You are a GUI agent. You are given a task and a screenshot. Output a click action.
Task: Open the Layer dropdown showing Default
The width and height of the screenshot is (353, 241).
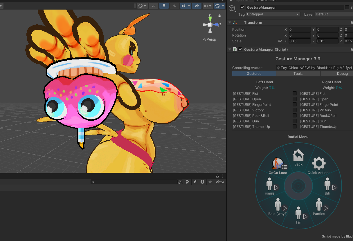click(334, 14)
